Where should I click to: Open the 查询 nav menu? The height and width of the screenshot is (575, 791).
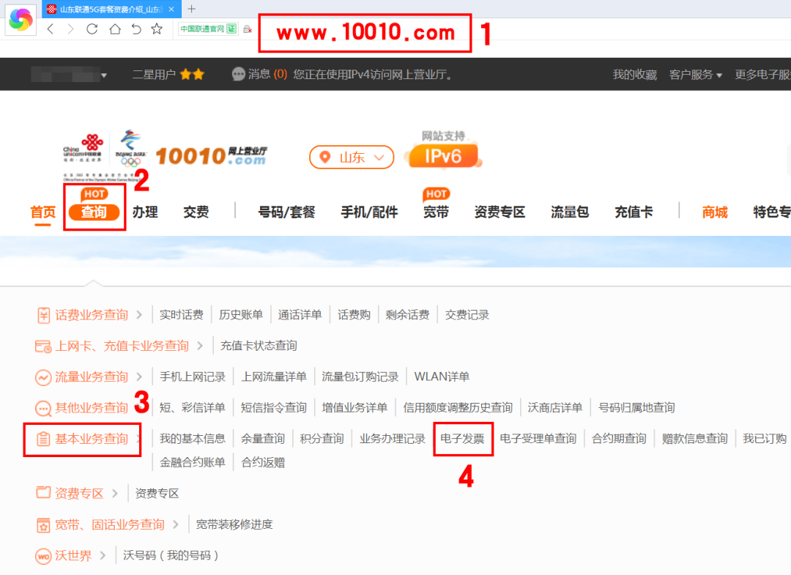(x=94, y=212)
